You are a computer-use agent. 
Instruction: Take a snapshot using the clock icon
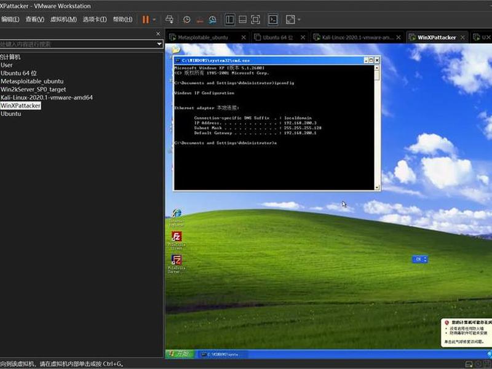pyautogui.click(x=187, y=20)
